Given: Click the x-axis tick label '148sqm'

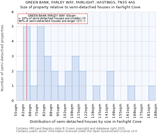Looking at the screenshot, I should (x=114, y=111).
